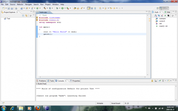Viewport: 178px width, 111px height.
Task: Click Sort alphabetically icon in Outline
Action: [156, 15]
